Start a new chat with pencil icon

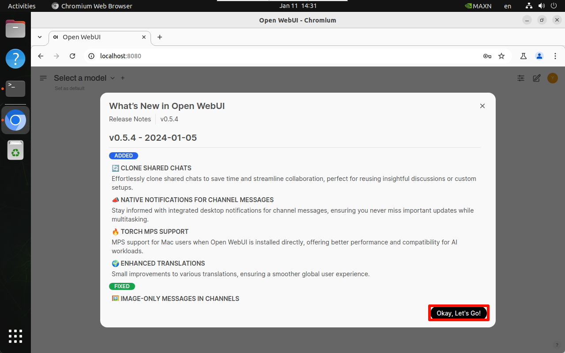(537, 78)
